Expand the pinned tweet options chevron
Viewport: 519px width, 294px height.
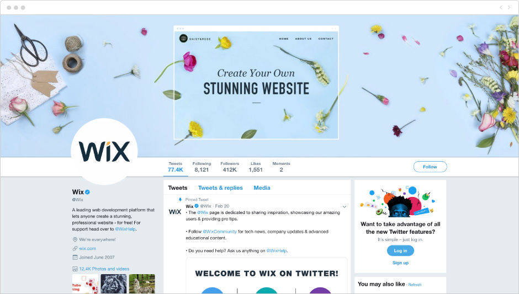pos(344,207)
